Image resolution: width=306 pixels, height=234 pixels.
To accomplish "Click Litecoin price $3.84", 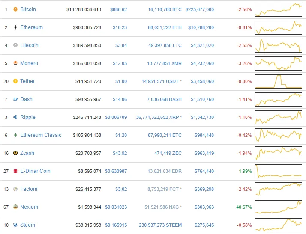I will (121, 45).
